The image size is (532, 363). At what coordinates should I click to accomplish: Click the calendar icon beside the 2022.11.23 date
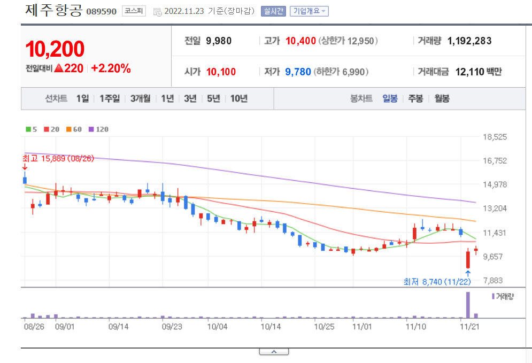pos(157,12)
